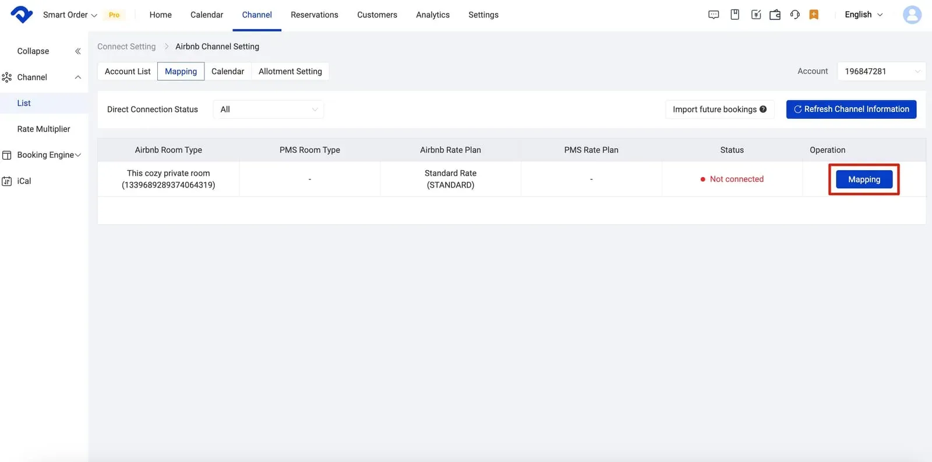This screenshot has height=462, width=932.
Task: Open the Smart Order dropdown
Action: [x=70, y=15]
